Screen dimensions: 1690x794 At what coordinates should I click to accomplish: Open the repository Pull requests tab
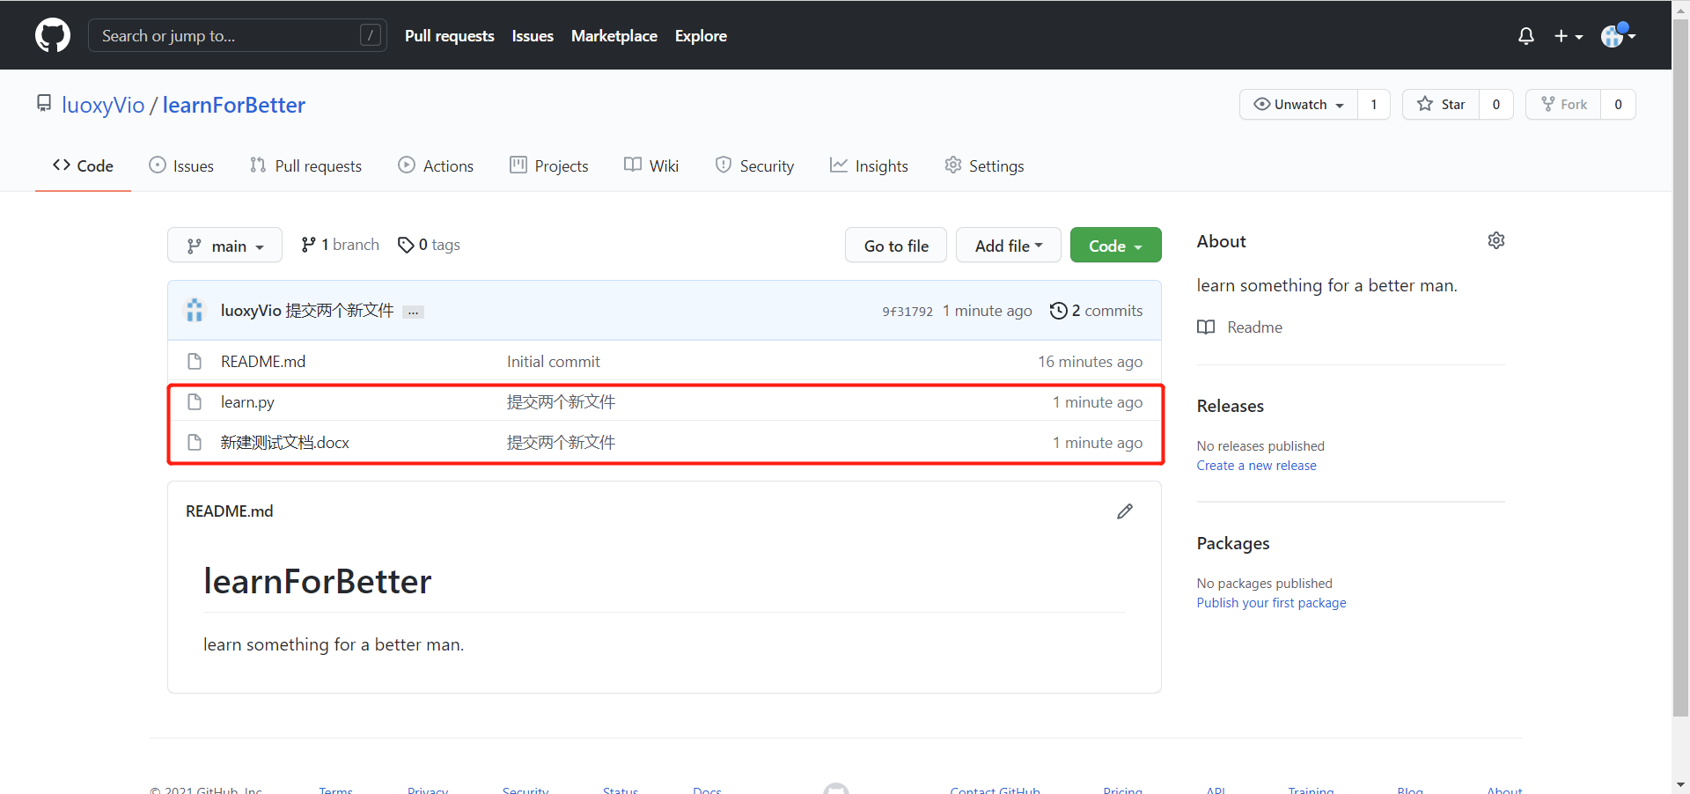[x=305, y=165]
